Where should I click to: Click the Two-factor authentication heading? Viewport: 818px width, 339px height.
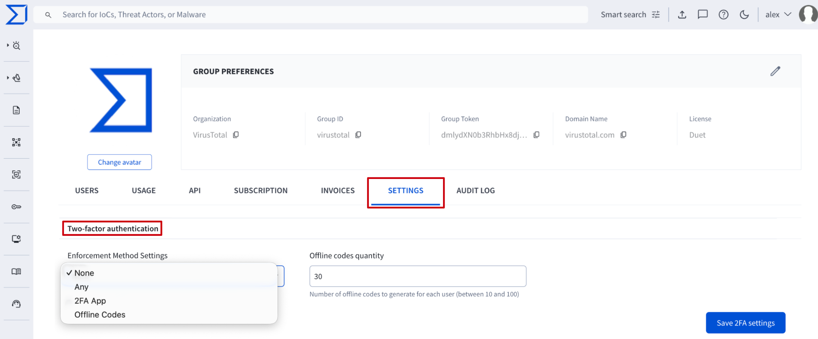[x=113, y=229]
